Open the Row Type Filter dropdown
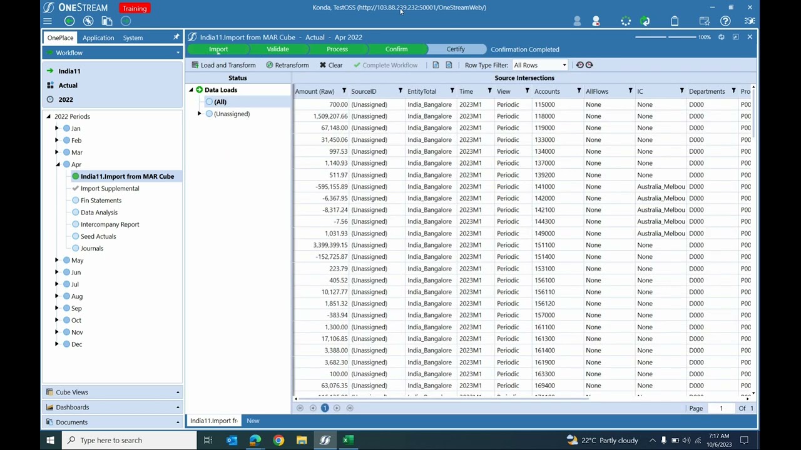The image size is (801, 450). [x=564, y=65]
